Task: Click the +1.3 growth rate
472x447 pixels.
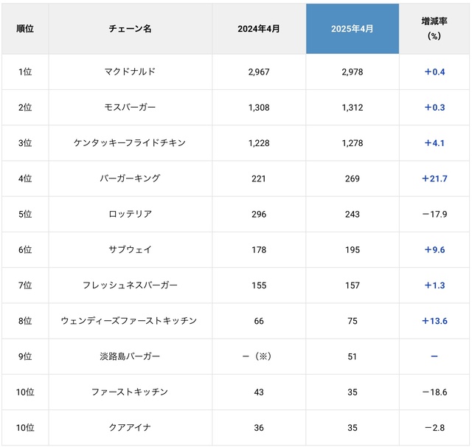Action: [x=434, y=285]
